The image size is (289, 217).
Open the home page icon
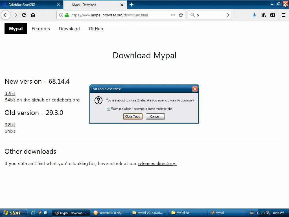click(33, 15)
